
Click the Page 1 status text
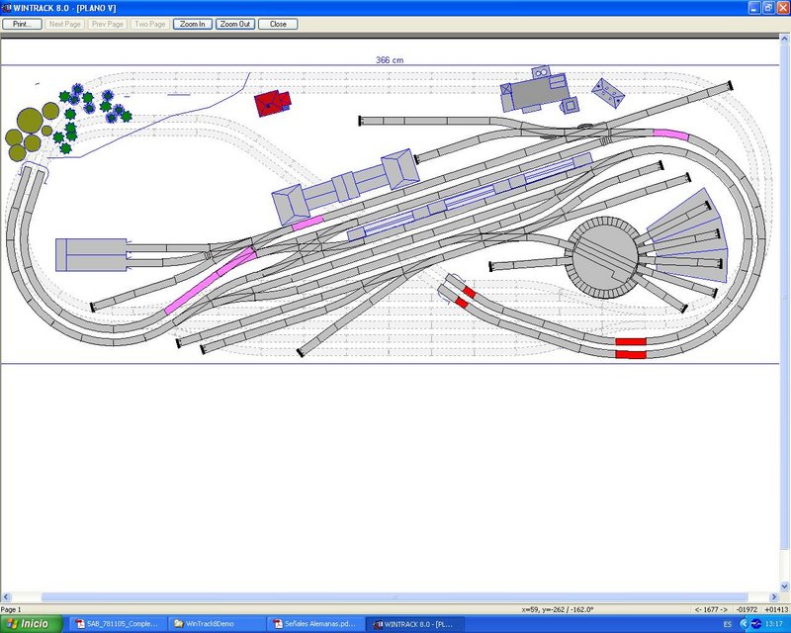11,609
